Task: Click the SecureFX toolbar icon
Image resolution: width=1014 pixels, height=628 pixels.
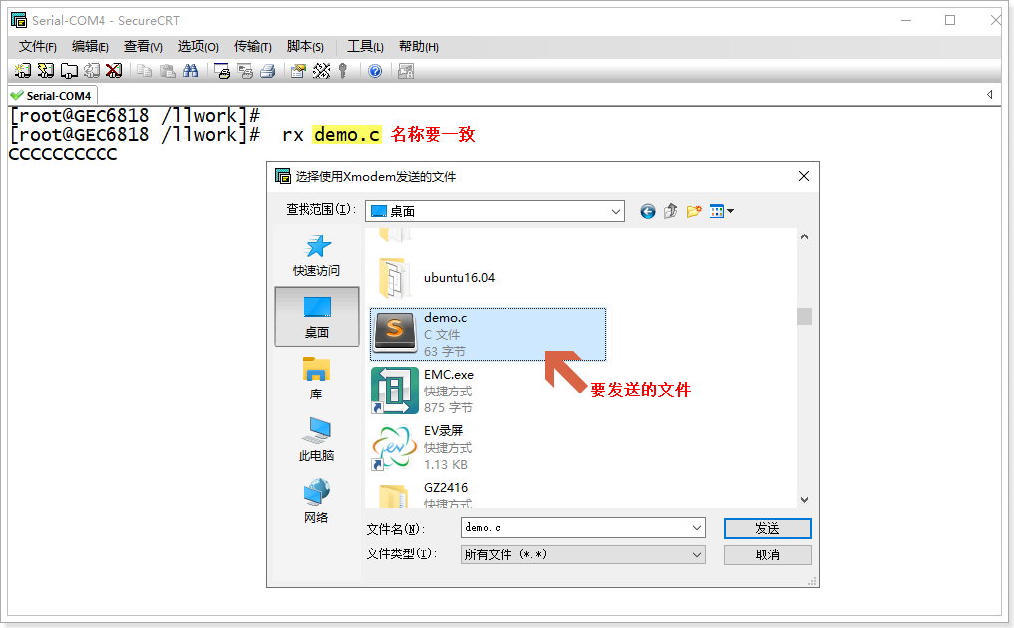Action: click(406, 71)
